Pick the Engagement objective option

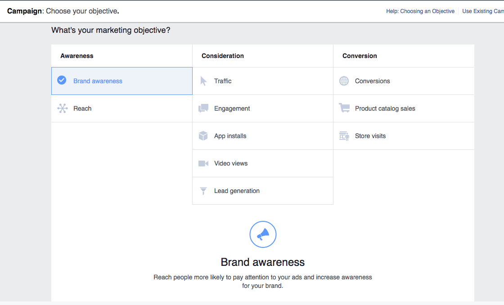tap(232, 108)
